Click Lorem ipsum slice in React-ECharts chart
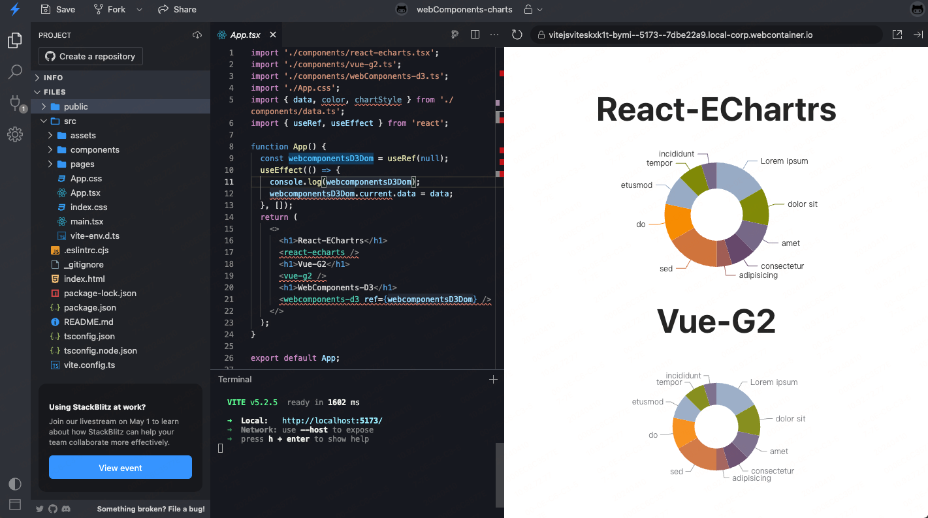The height and width of the screenshot is (518, 928). tap(739, 178)
